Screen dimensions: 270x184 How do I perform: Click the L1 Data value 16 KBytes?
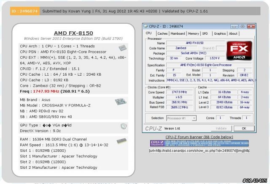(224, 92)
